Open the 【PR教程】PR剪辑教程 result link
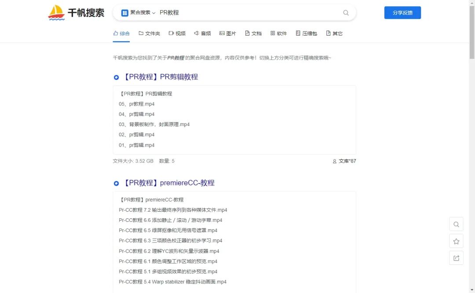The height and width of the screenshot is (293, 475). tap(161, 77)
